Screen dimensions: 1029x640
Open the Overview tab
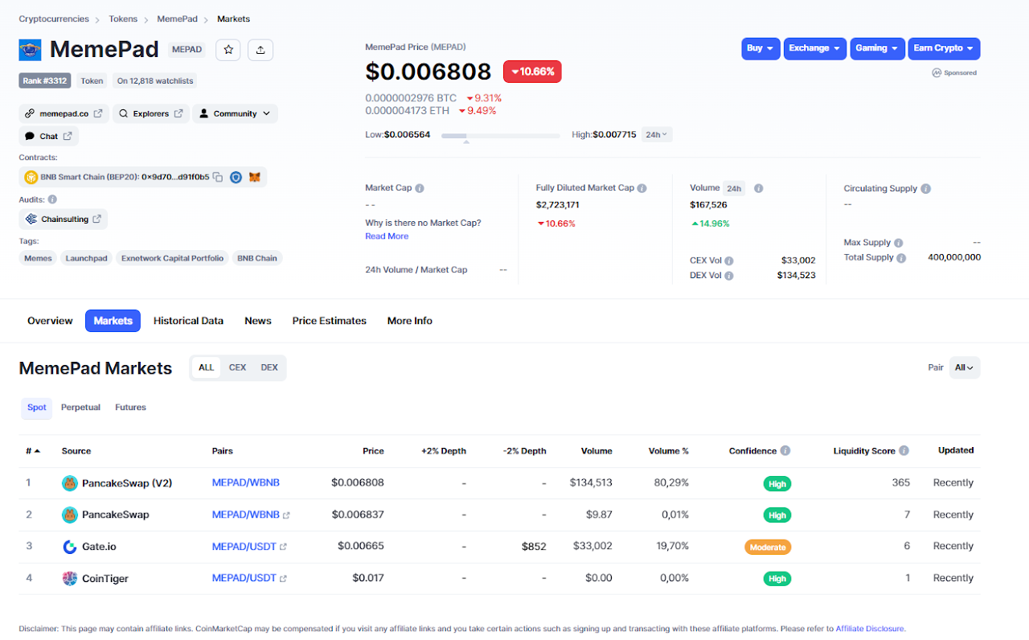pos(50,321)
